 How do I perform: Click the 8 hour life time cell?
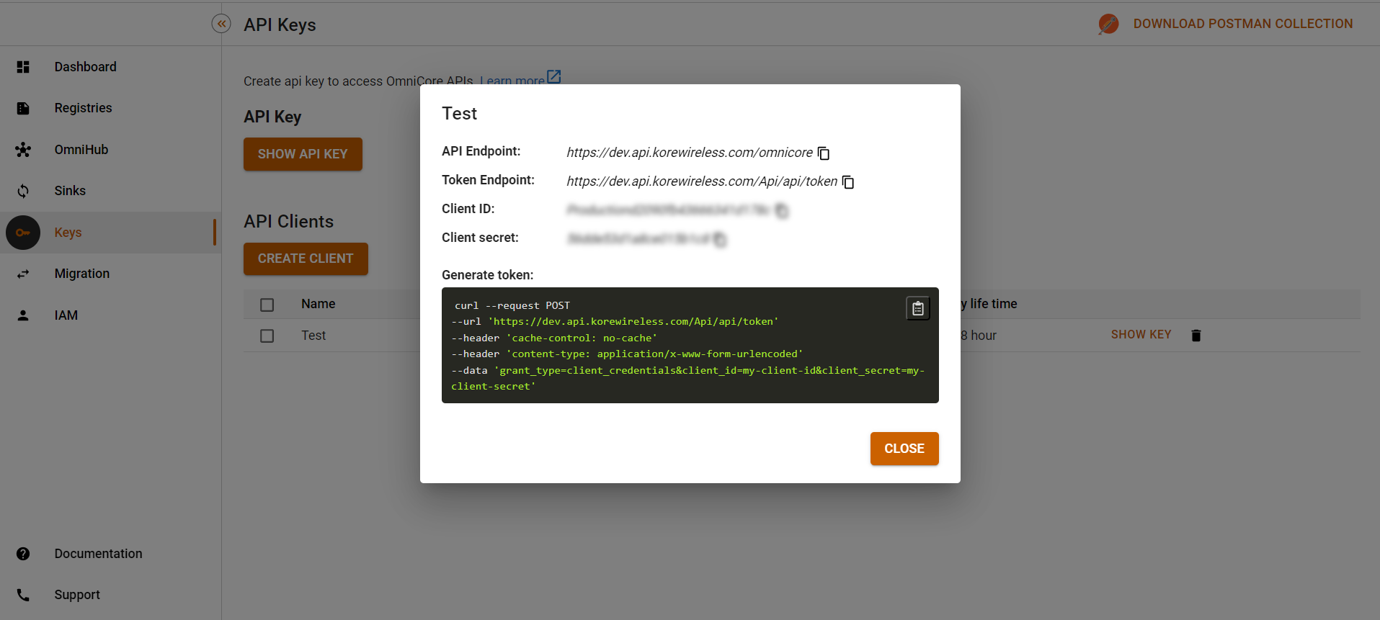tap(979, 336)
